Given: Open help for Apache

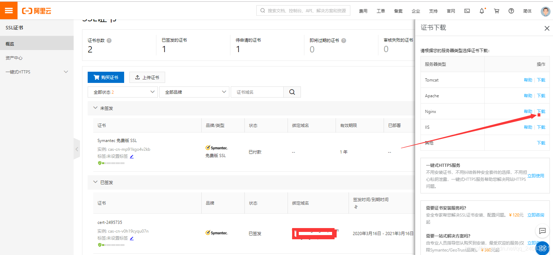Looking at the screenshot, I should pos(528,96).
